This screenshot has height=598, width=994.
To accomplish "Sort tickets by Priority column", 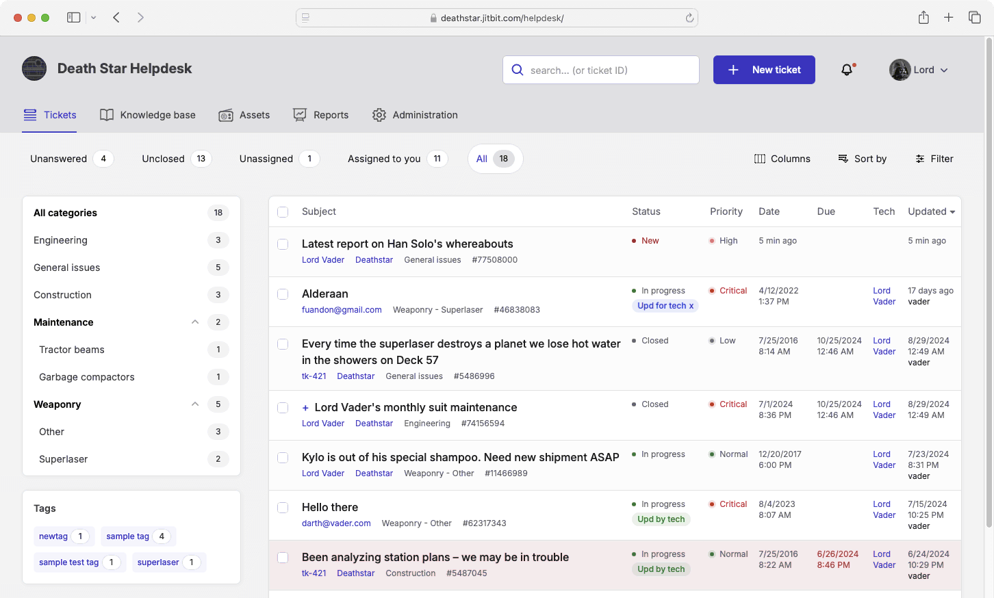I will tap(726, 212).
